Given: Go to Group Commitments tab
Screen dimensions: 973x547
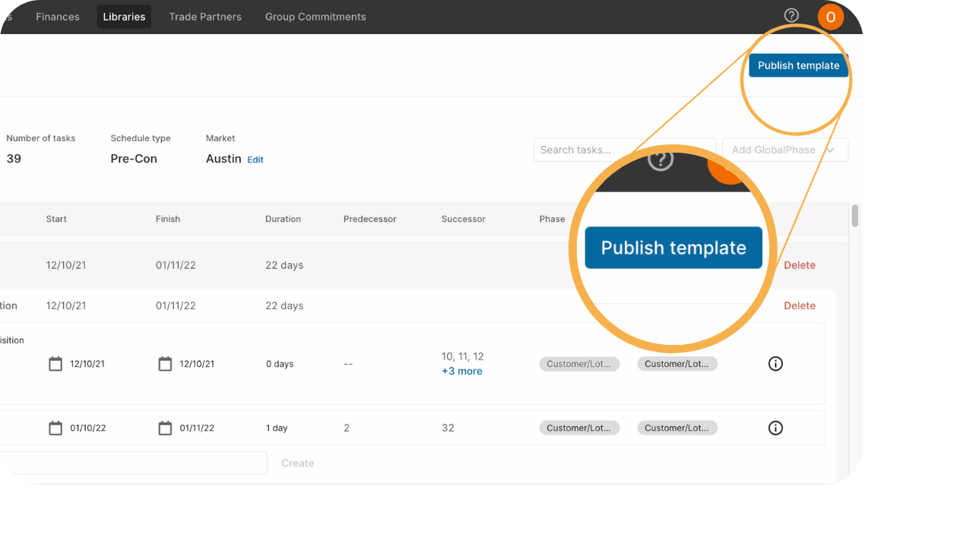Looking at the screenshot, I should [315, 17].
